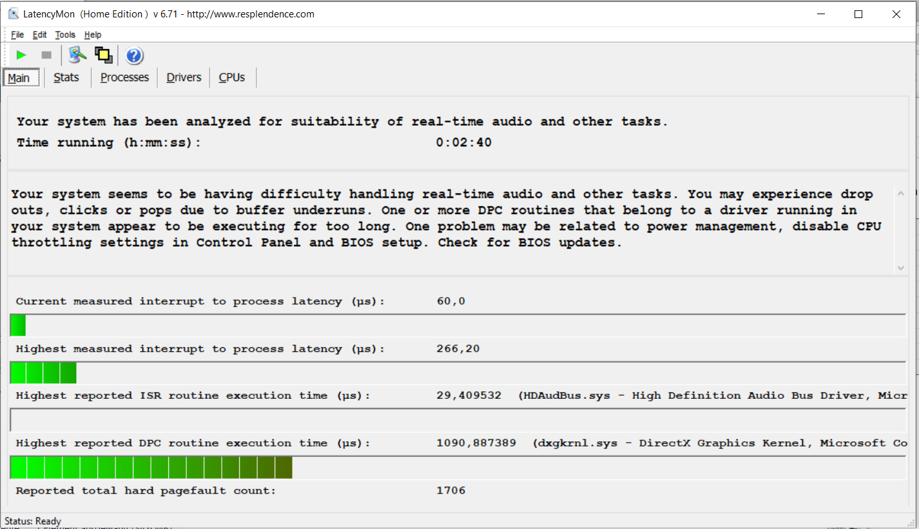Click the highest measured interrupt latency bar
The width and height of the screenshot is (919, 529).
pyautogui.click(x=44, y=372)
